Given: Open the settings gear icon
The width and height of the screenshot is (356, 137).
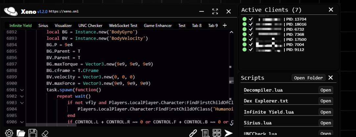Looking at the screenshot, I should pyautogui.click(x=9, y=133).
